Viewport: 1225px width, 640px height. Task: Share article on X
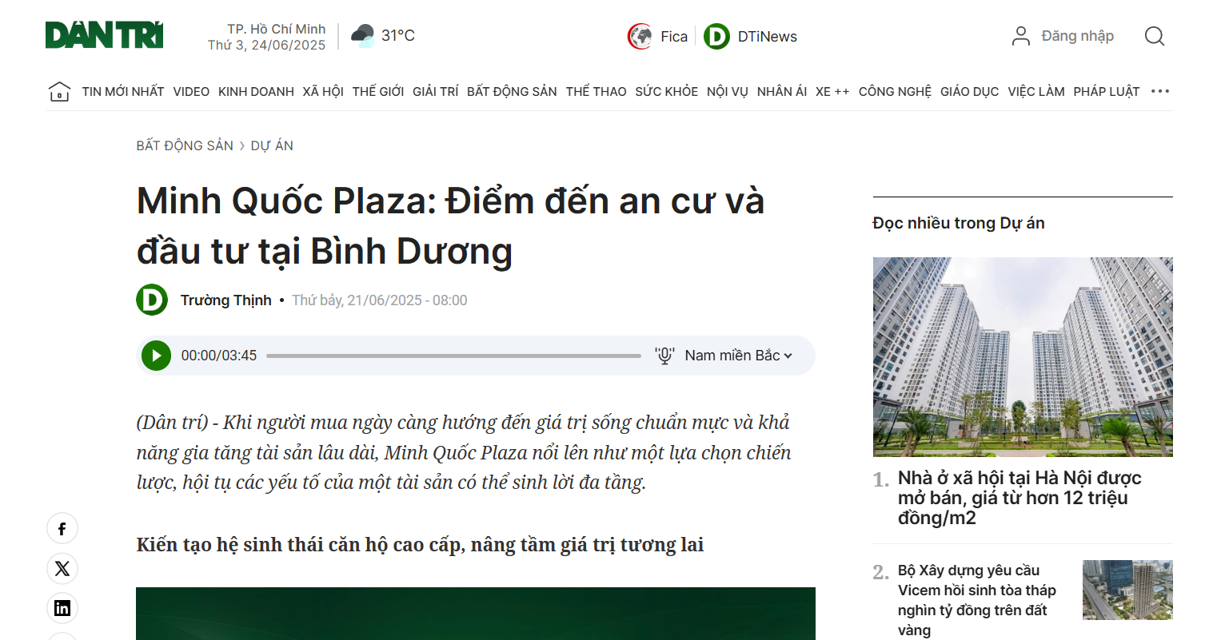tap(62, 569)
